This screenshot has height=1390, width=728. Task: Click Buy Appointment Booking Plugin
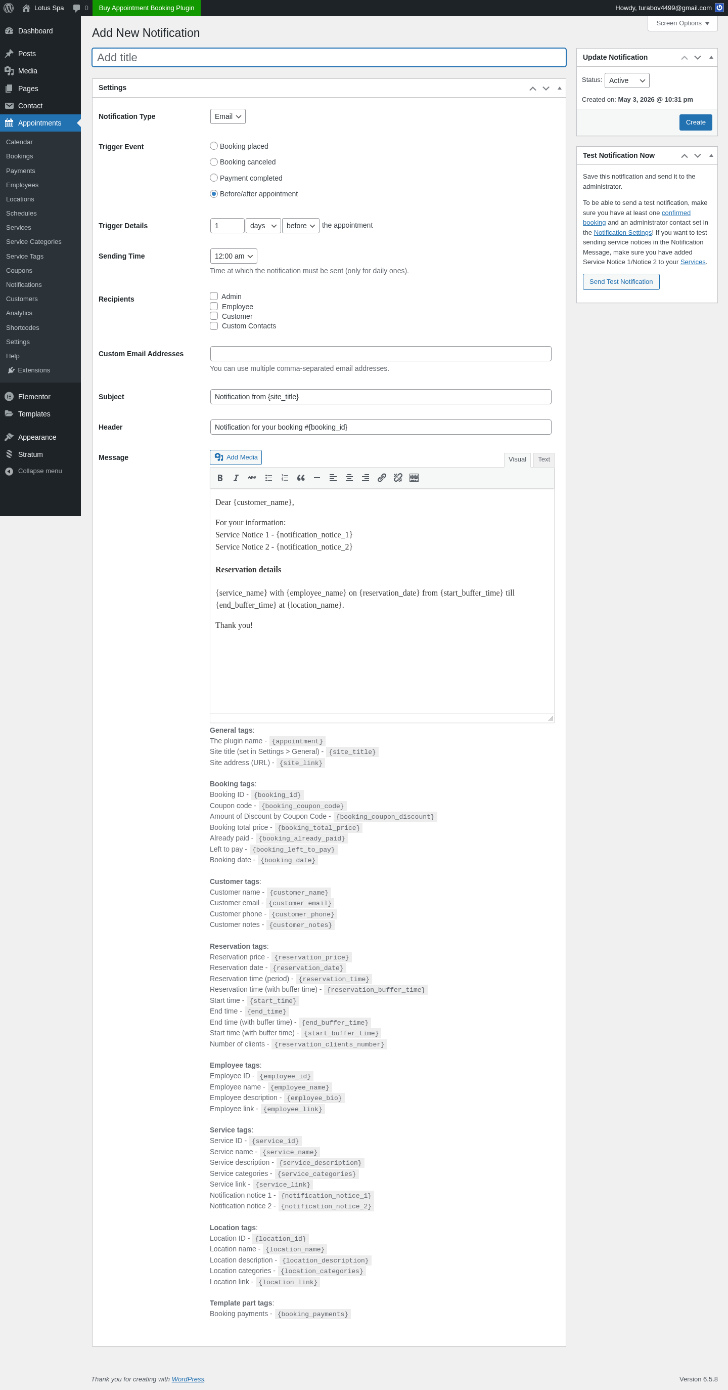(x=146, y=8)
